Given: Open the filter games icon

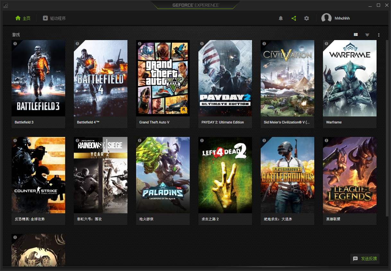Looking at the screenshot, I should click(x=367, y=35).
